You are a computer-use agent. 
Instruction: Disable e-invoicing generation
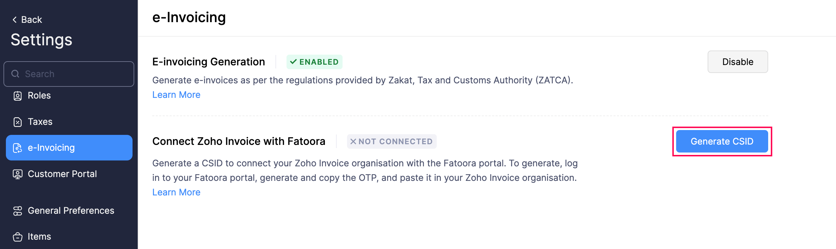click(x=737, y=62)
